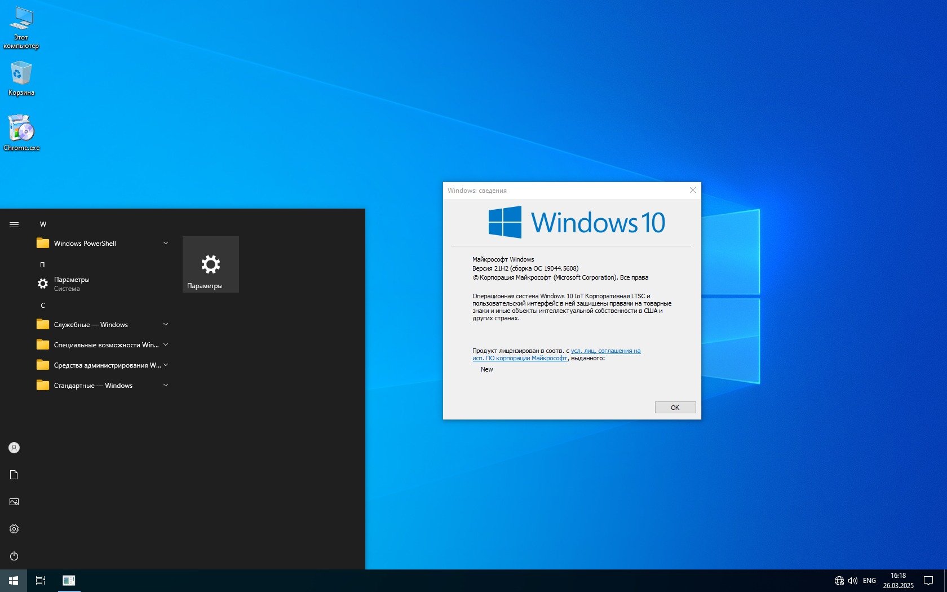Screen dimensions: 947x592
Task: Click the volume icon in system tray
Action: point(852,581)
